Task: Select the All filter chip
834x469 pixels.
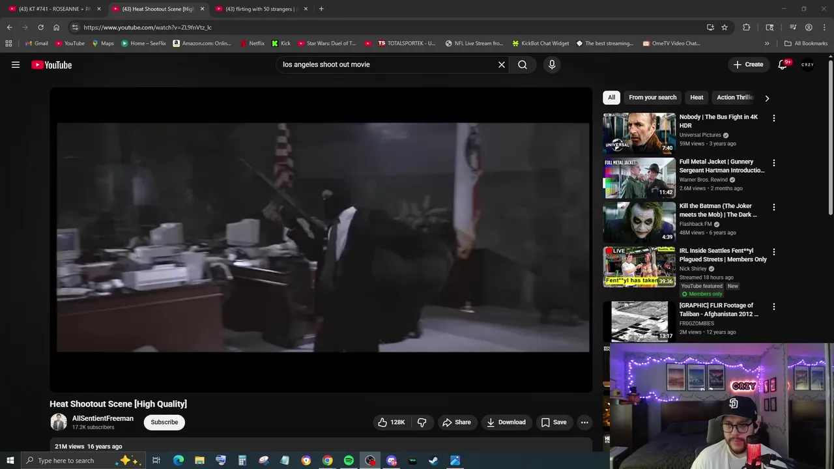Action: [x=611, y=97]
